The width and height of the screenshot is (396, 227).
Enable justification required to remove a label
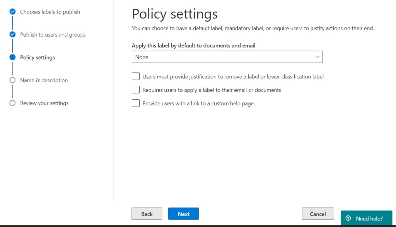point(136,76)
